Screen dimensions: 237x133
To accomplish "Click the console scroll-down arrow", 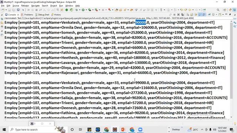I will [231, 117].
